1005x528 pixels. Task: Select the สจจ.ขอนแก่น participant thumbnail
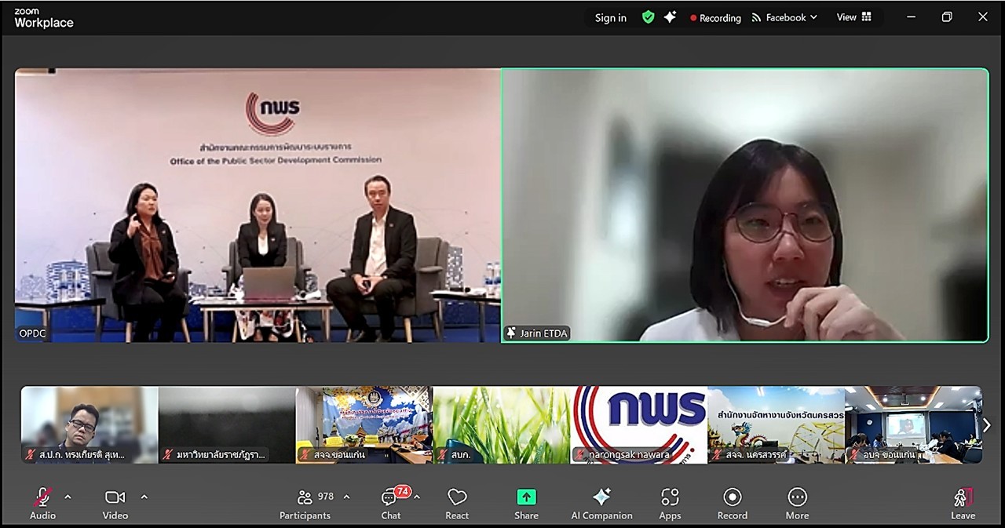click(x=364, y=425)
